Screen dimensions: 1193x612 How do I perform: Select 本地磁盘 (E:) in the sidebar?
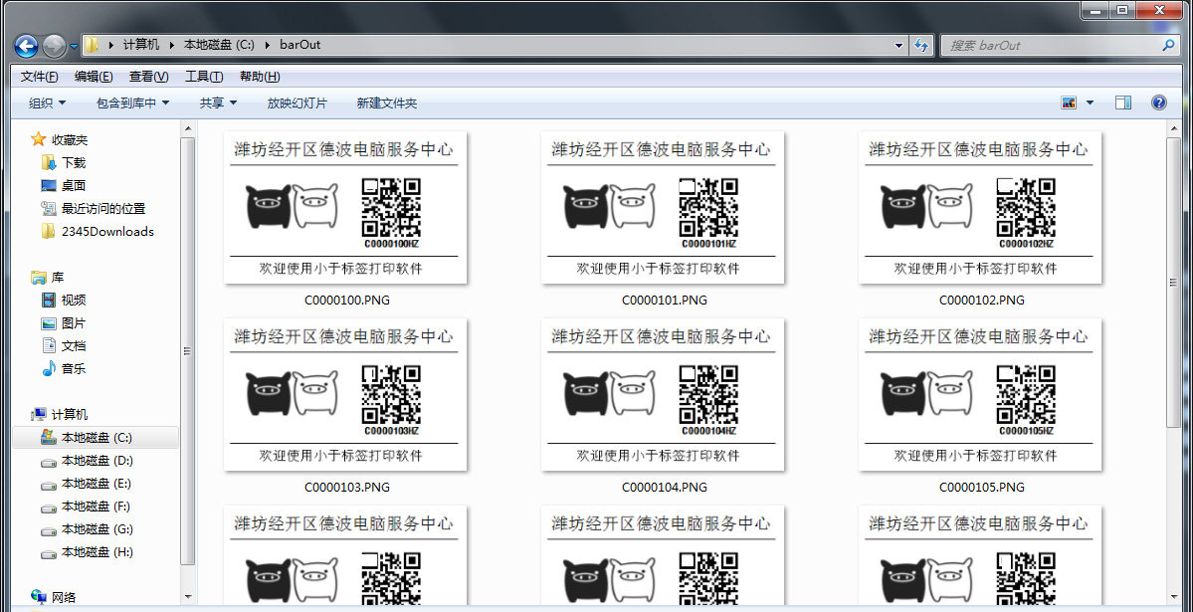(x=97, y=484)
